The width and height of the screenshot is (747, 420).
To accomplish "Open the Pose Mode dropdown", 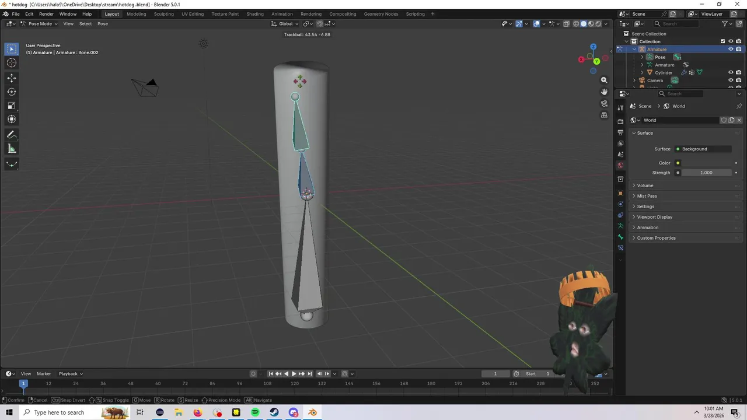I will 39,24.
